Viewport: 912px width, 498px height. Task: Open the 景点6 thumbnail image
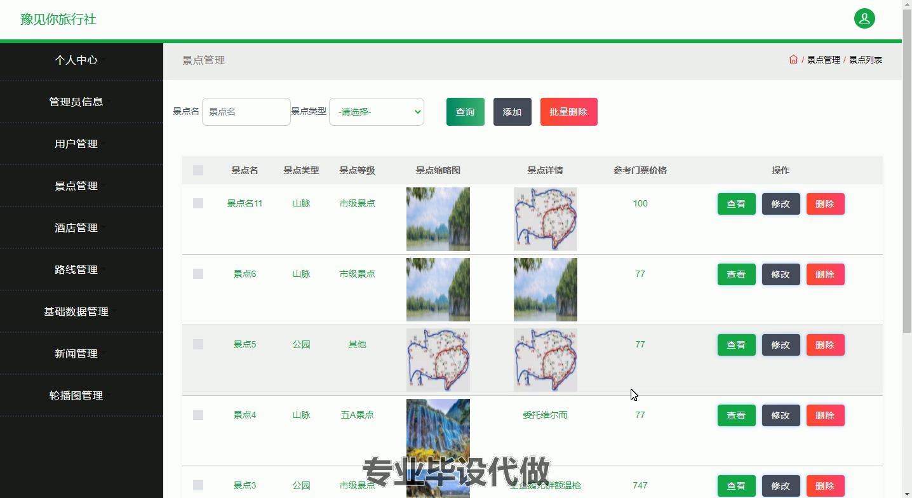click(x=438, y=290)
